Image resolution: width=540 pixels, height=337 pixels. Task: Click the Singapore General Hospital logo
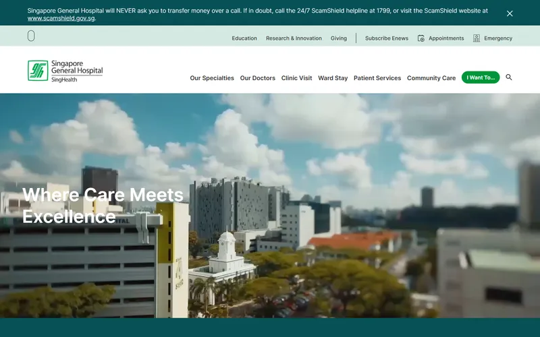[x=65, y=71]
